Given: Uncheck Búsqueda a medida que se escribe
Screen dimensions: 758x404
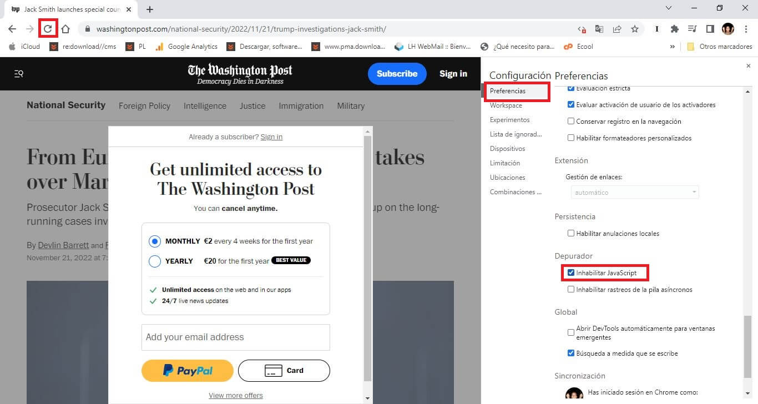Looking at the screenshot, I should tap(571, 353).
